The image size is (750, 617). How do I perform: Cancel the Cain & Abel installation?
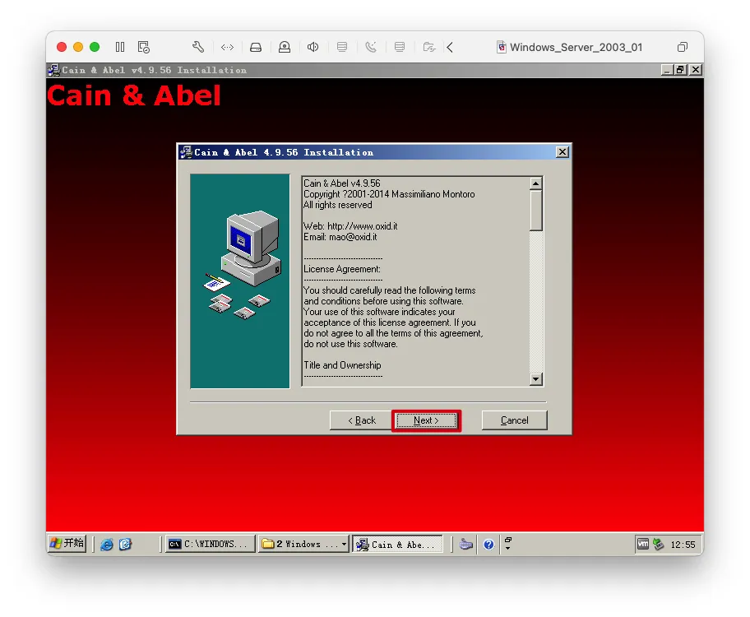[x=514, y=420]
